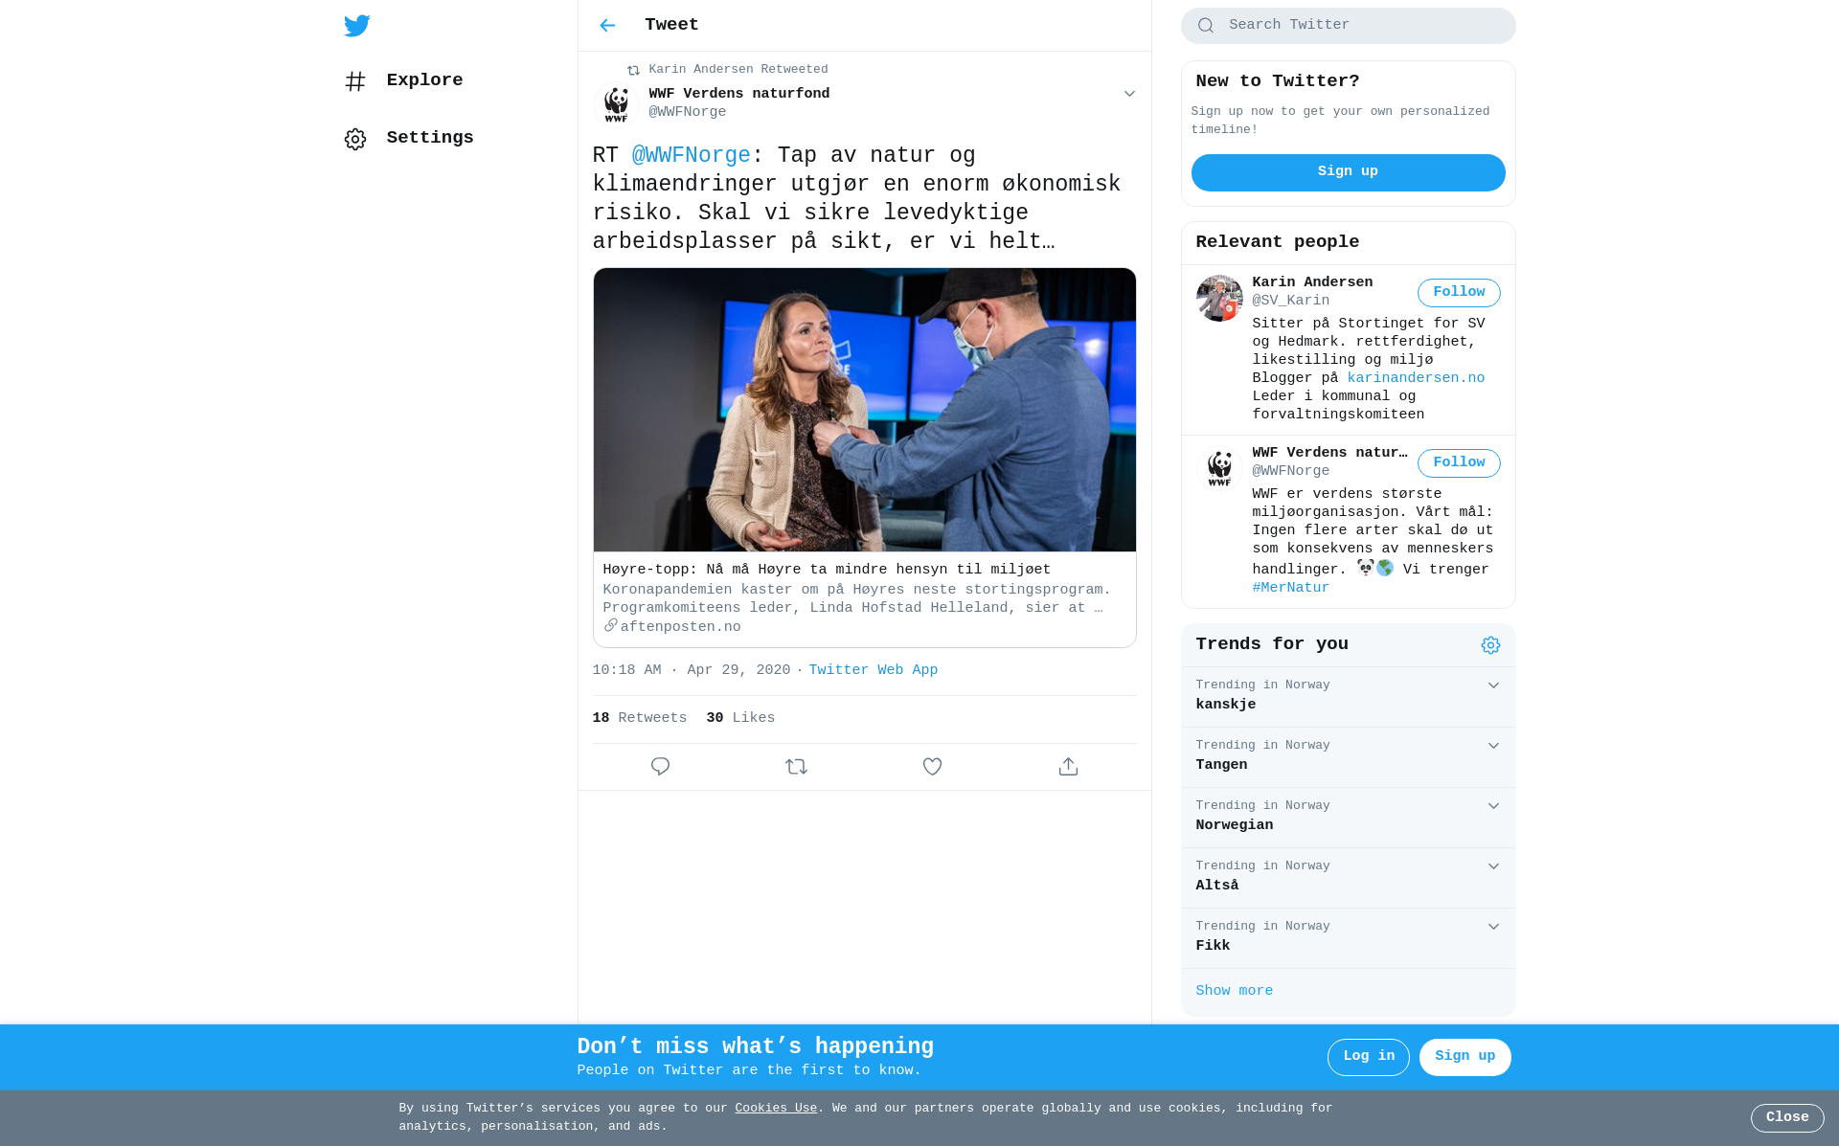Expand options for the Tangen trend
1839x1146 pixels.
1493,746
